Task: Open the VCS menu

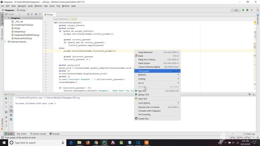Action: (x=58, y=6)
